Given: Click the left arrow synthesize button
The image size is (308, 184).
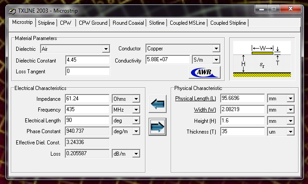Looking at the screenshot, I should 158,104.
